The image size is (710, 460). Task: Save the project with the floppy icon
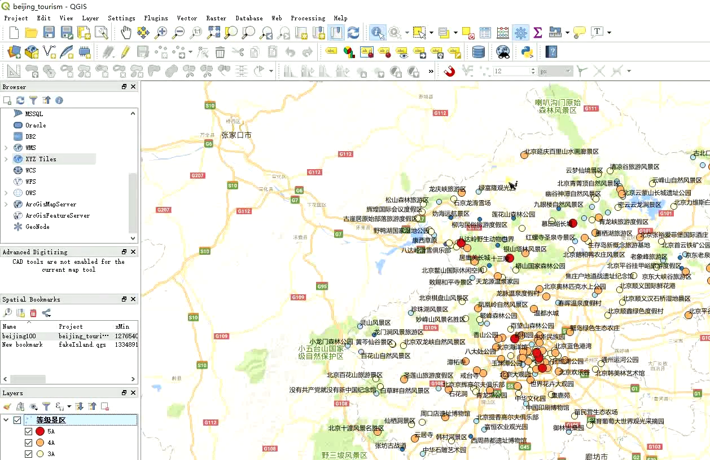[x=49, y=33]
